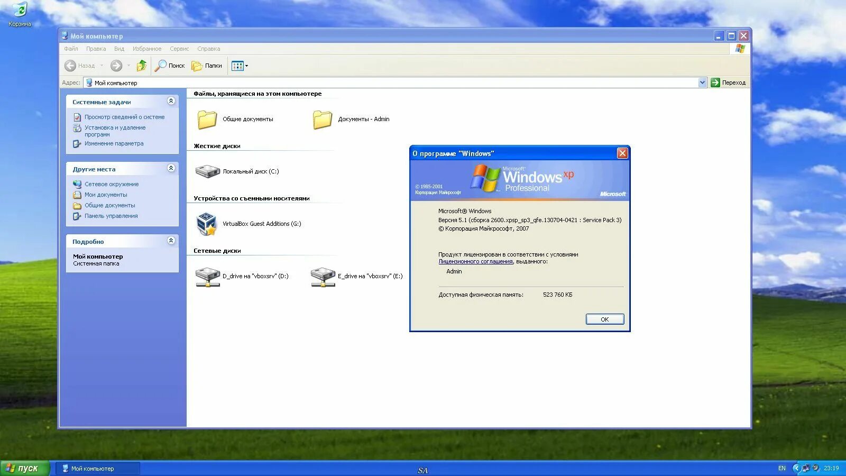Viewport: 846px width, 476px height.
Task: Click OK in About Windows dialog
Action: point(605,319)
